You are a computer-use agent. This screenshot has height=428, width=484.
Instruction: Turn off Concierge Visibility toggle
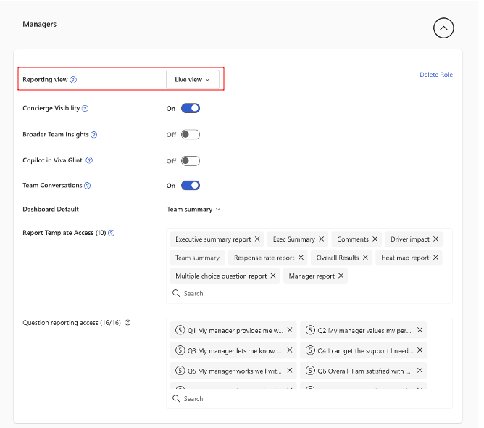point(191,108)
